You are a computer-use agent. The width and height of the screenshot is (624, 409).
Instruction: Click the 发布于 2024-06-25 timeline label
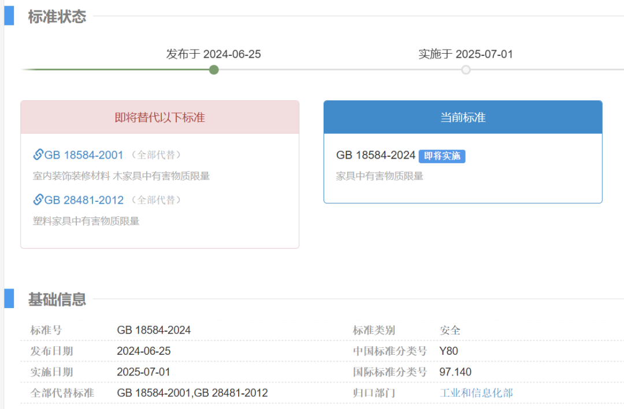pos(213,54)
